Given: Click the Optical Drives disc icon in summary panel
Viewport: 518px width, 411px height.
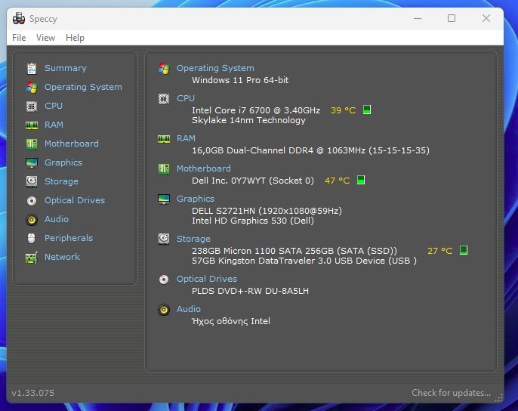Looking at the screenshot, I should pyautogui.click(x=164, y=280).
